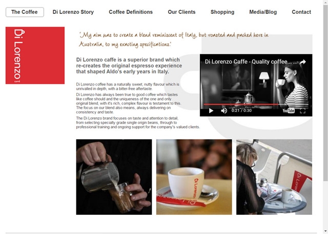Play the Di Lorenzo Caffe video
Viewport: 328px width, 246px height.
[x=211, y=111]
